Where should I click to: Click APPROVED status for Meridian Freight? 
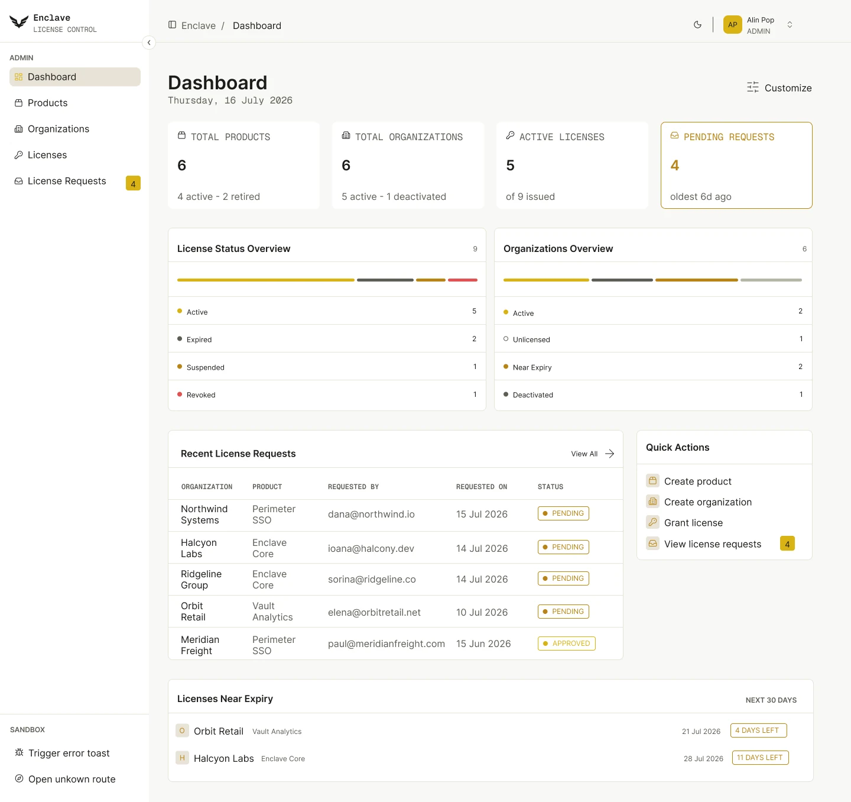[x=567, y=643]
